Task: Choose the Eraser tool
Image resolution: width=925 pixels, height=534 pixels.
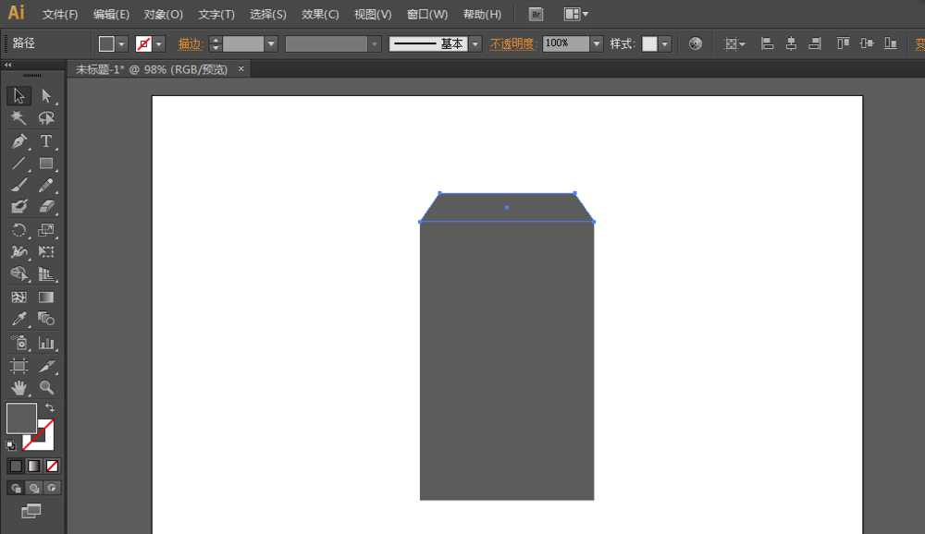Action: pyautogui.click(x=46, y=206)
